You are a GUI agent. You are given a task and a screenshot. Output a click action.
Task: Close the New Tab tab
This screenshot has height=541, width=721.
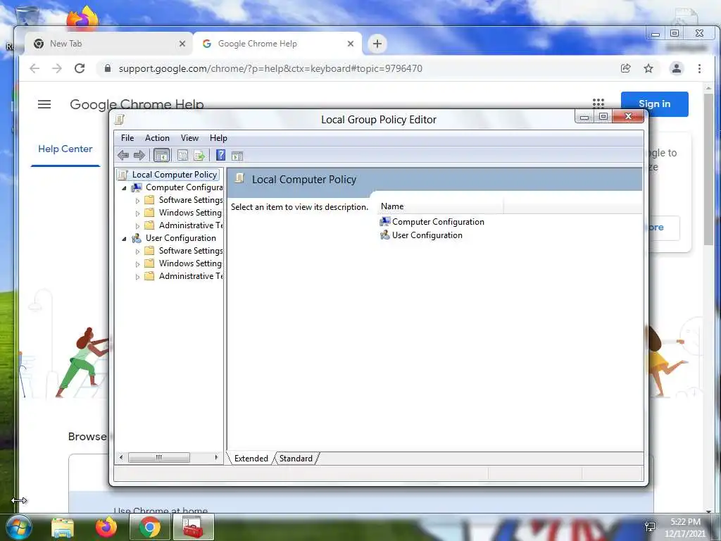point(182,44)
